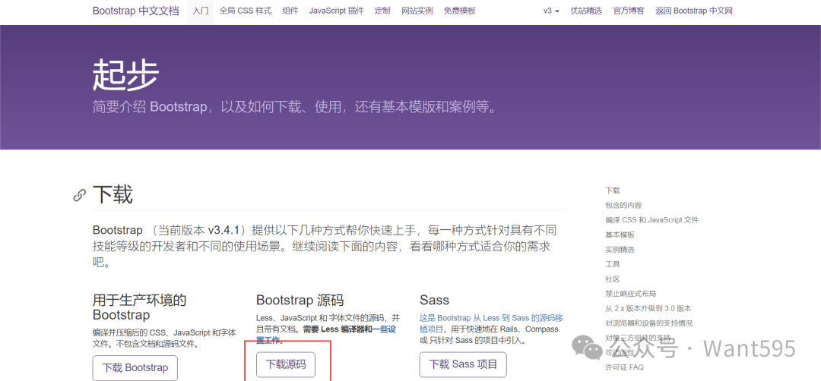This screenshot has height=381, width=821.
Task: Jump to 编译 CSS 和 JavaScript 文件
Action: tap(652, 220)
